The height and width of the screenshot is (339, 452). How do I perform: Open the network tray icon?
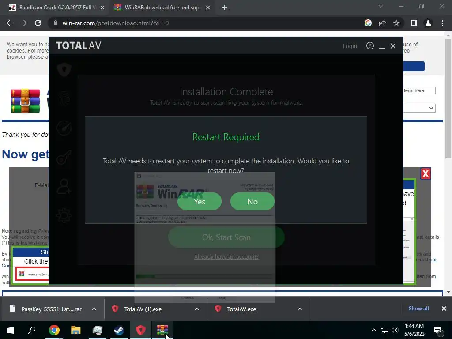point(384,330)
